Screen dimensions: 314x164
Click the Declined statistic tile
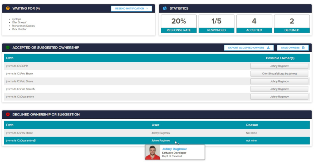click(x=292, y=24)
